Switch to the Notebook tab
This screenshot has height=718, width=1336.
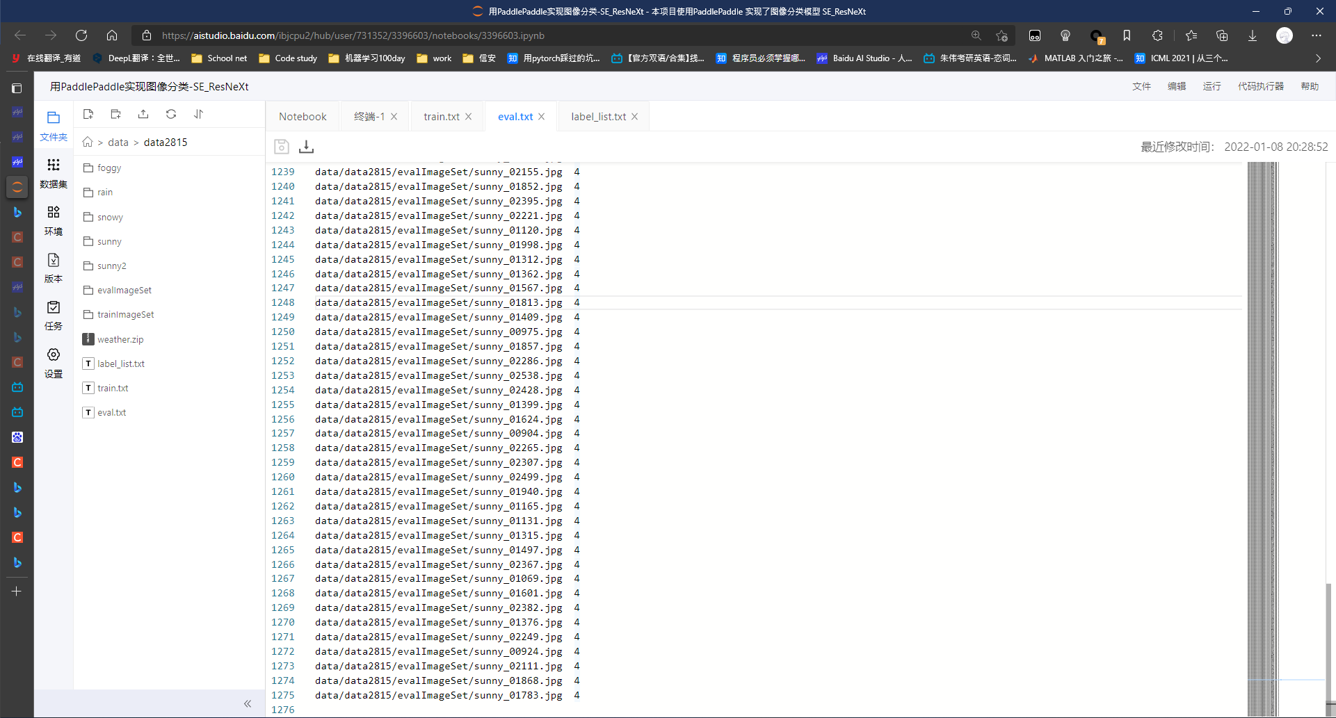(302, 116)
